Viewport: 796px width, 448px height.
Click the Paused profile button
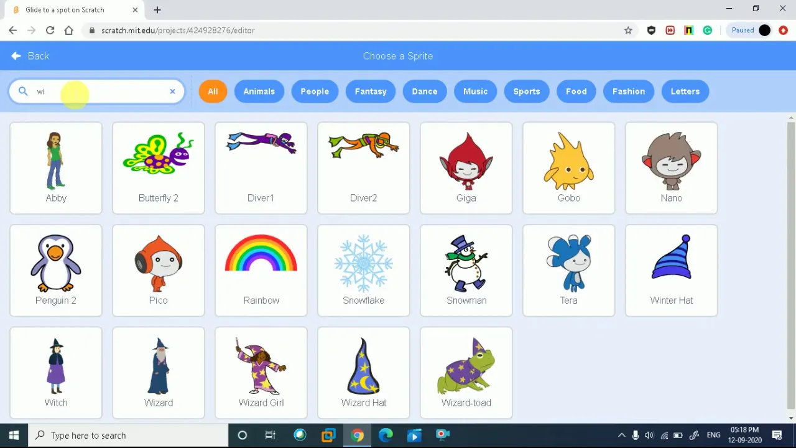(751, 30)
